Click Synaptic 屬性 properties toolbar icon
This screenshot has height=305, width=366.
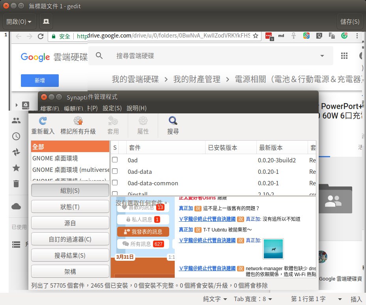click(143, 126)
